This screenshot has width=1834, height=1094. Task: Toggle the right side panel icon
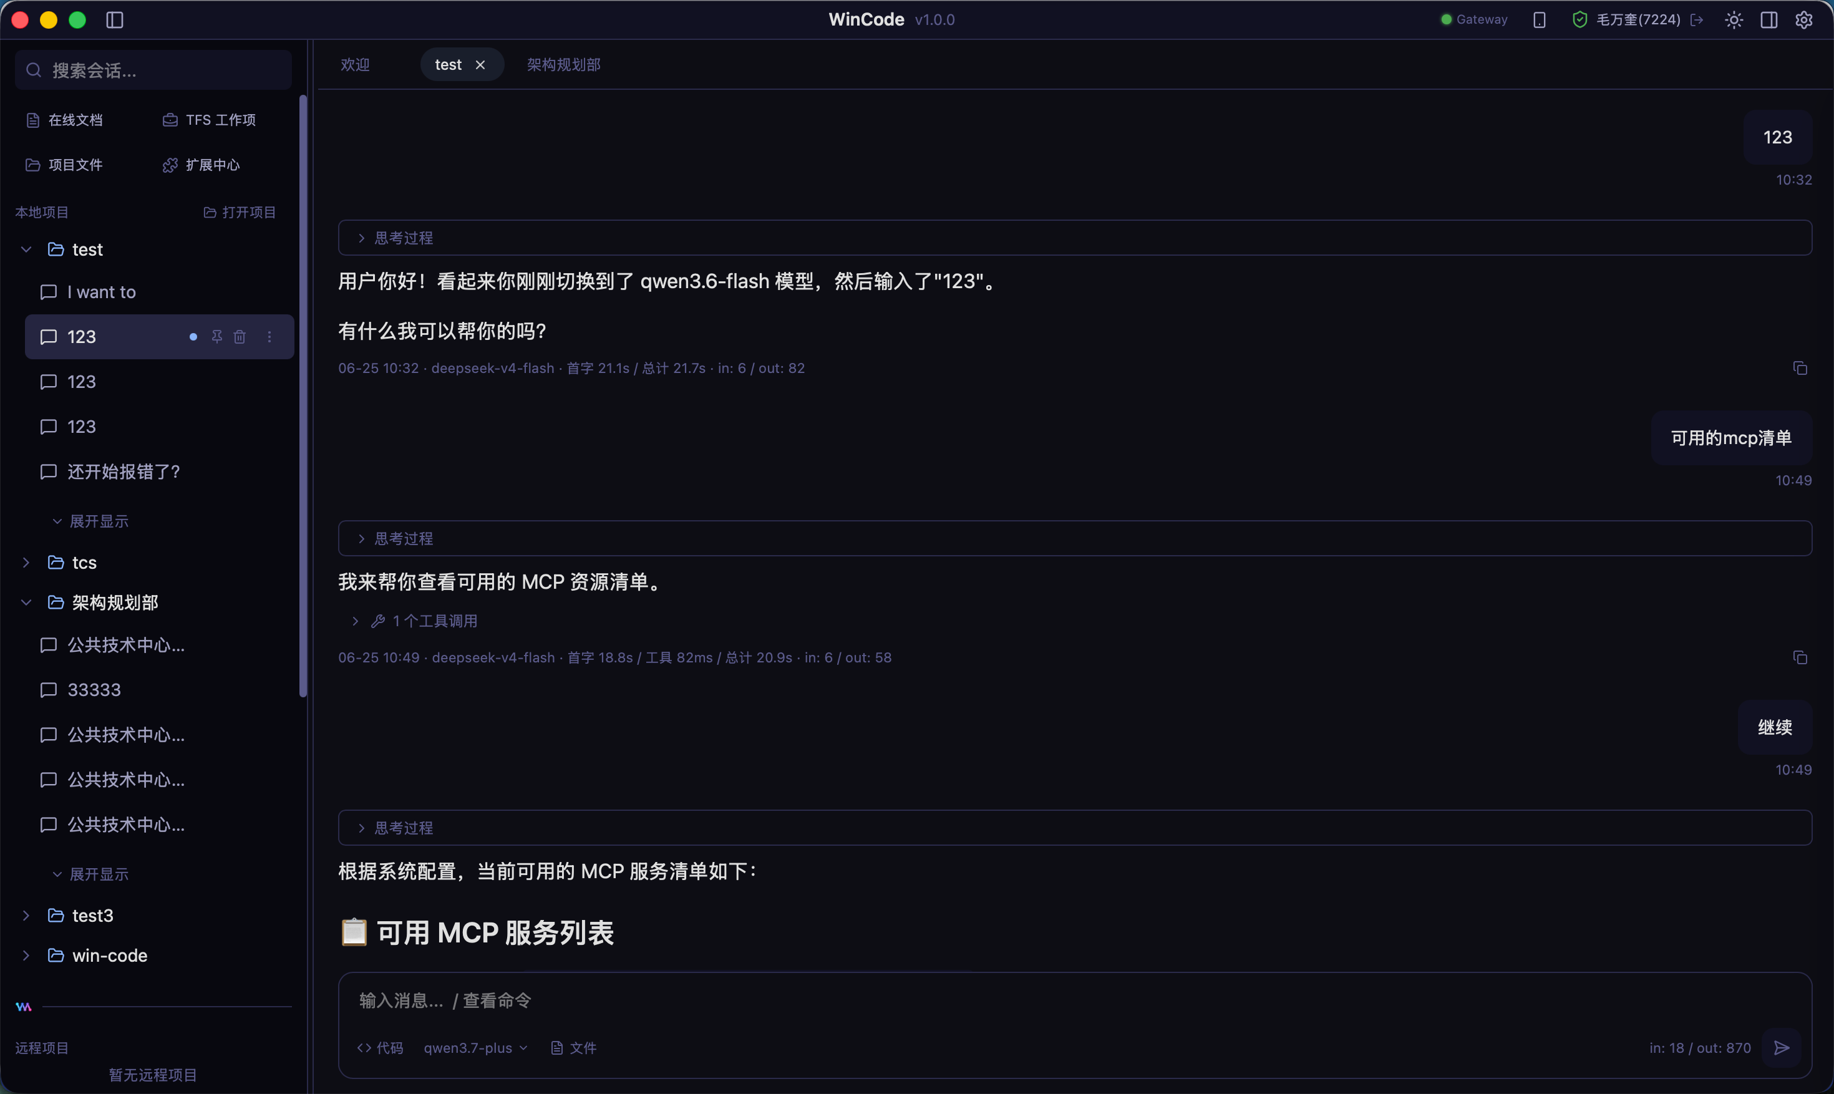(x=1769, y=20)
